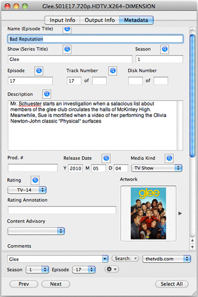Click the scrollbar down arrow
198x297 pixels.
coord(192,247)
